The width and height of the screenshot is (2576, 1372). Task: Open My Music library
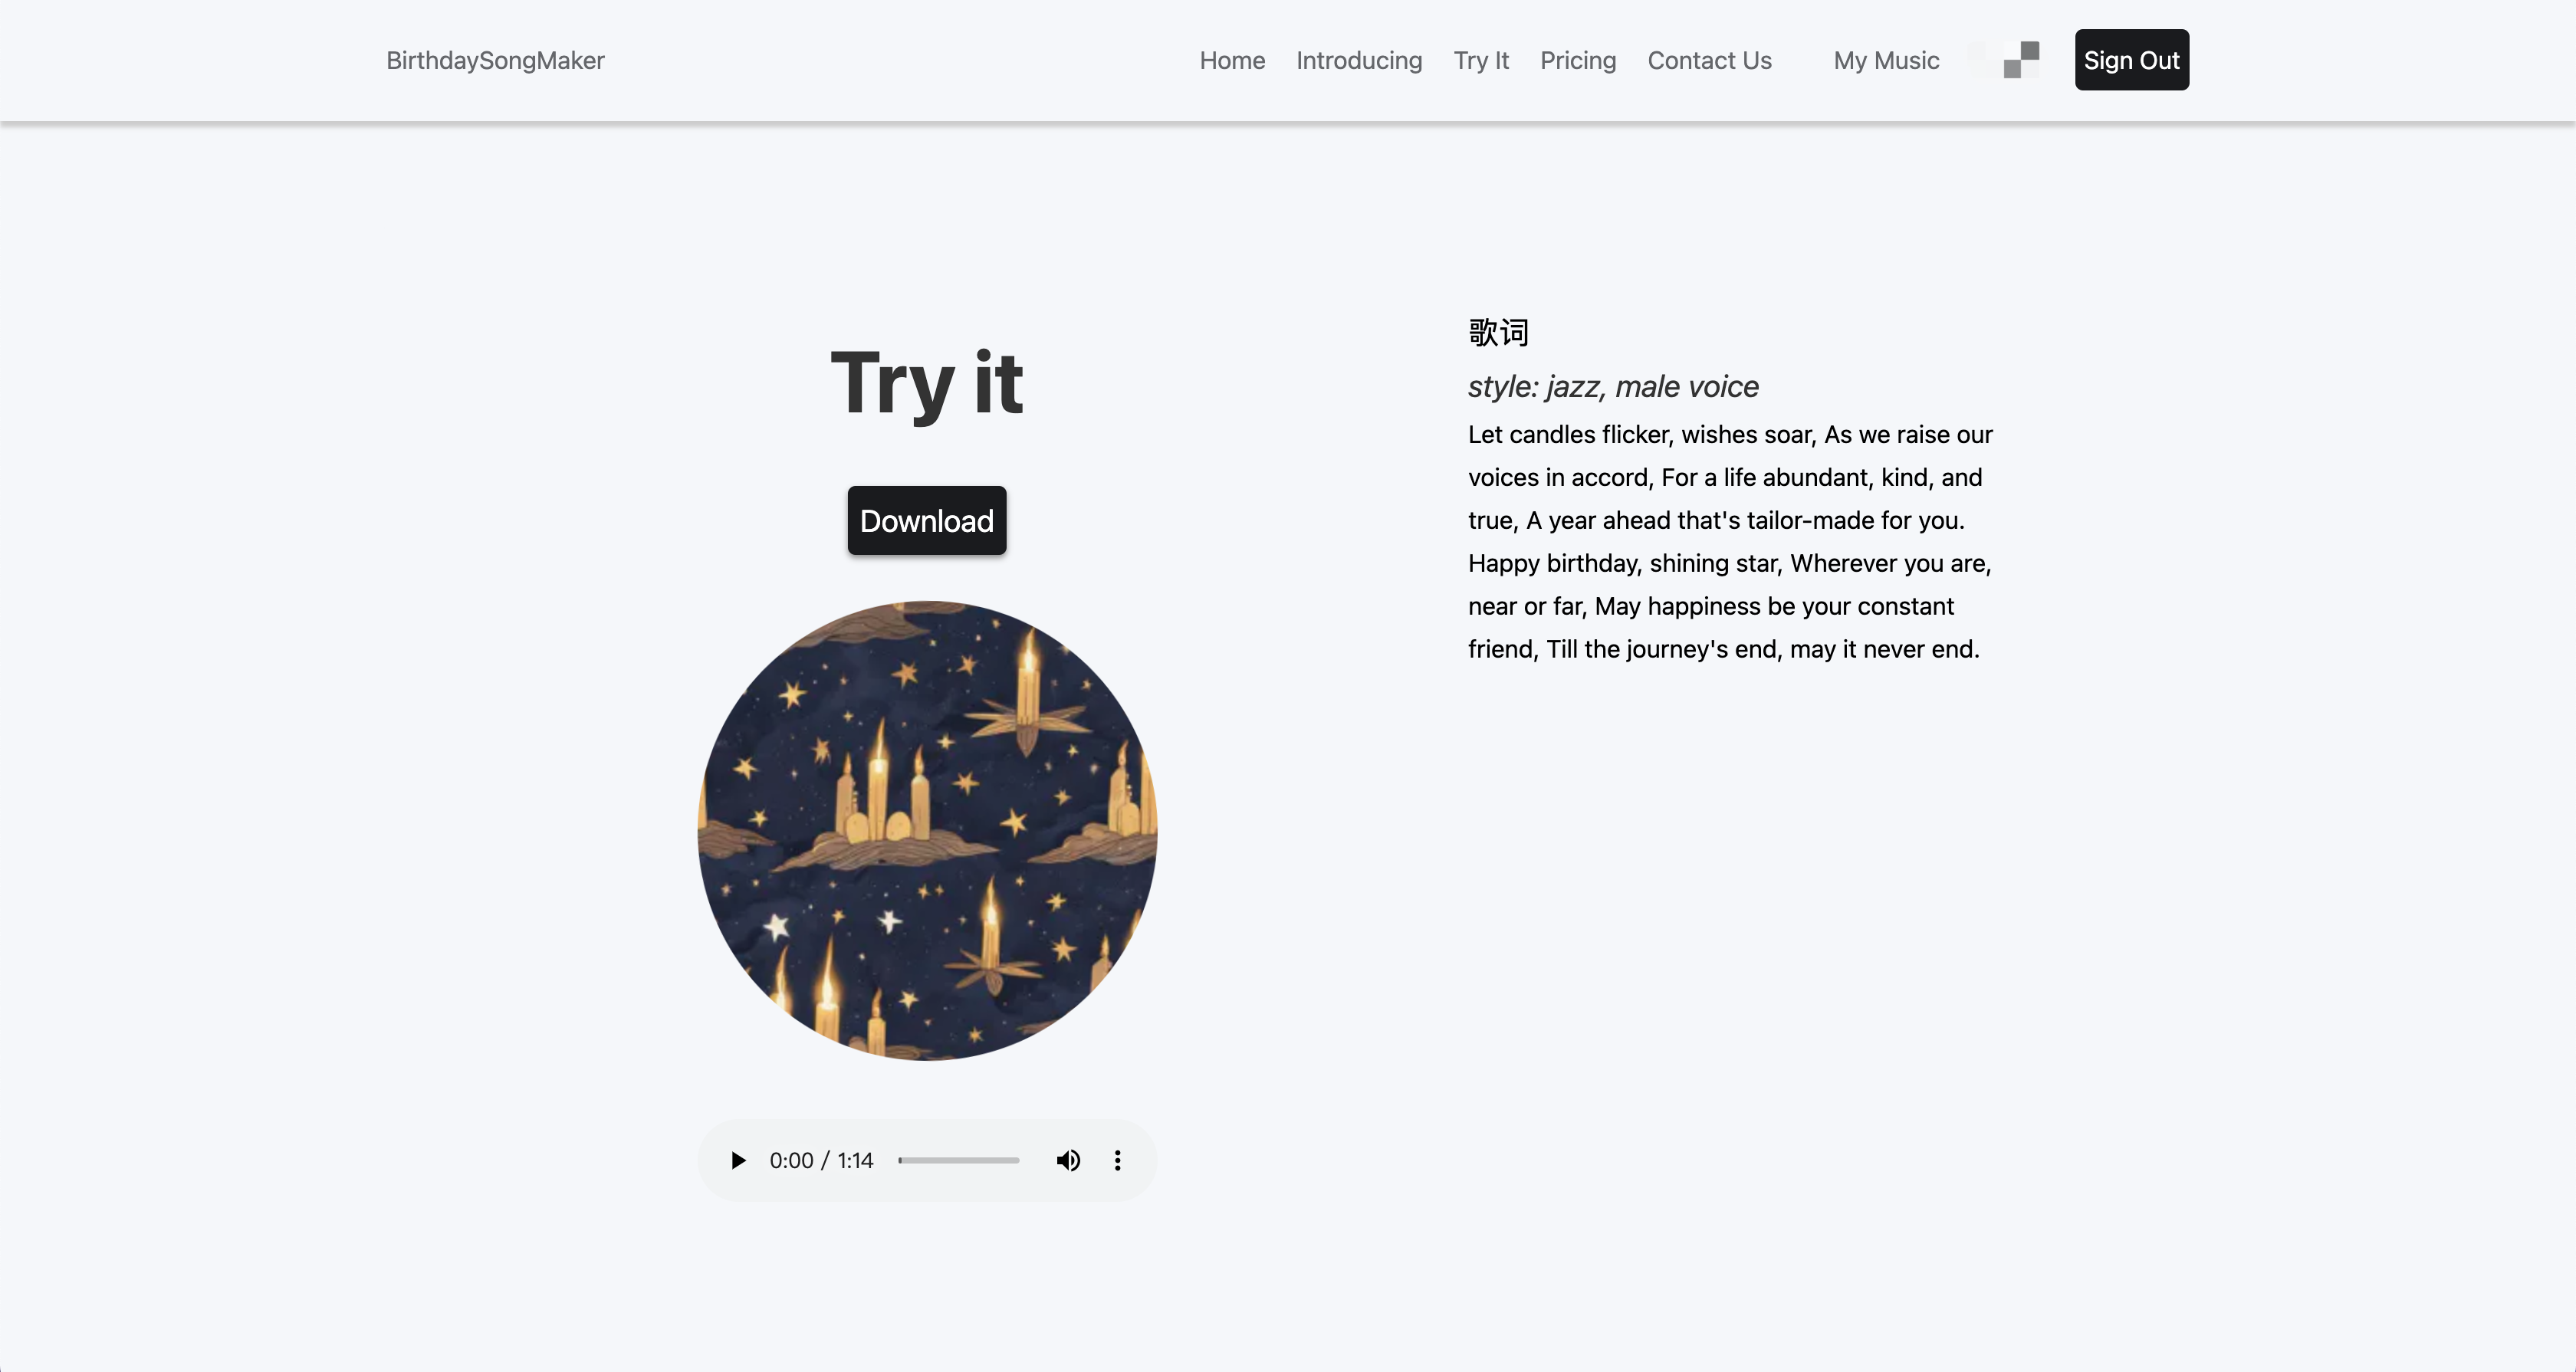pyautogui.click(x=1886, y=60)
